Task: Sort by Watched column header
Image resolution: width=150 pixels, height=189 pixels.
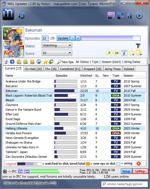Action: click(x=86, y=76)
